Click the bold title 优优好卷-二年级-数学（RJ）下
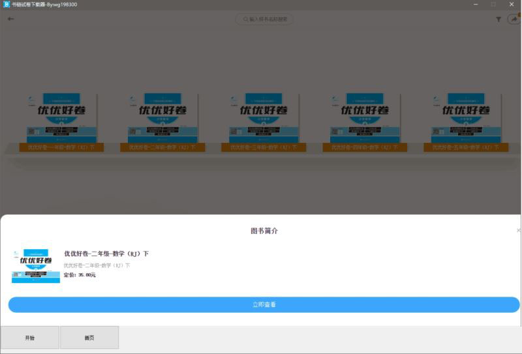 pyautogui.click(x=106, y=254)
